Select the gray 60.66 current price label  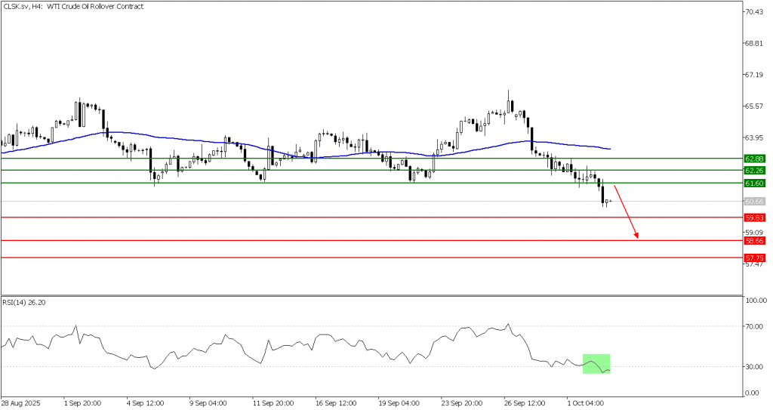coord(754,202)
